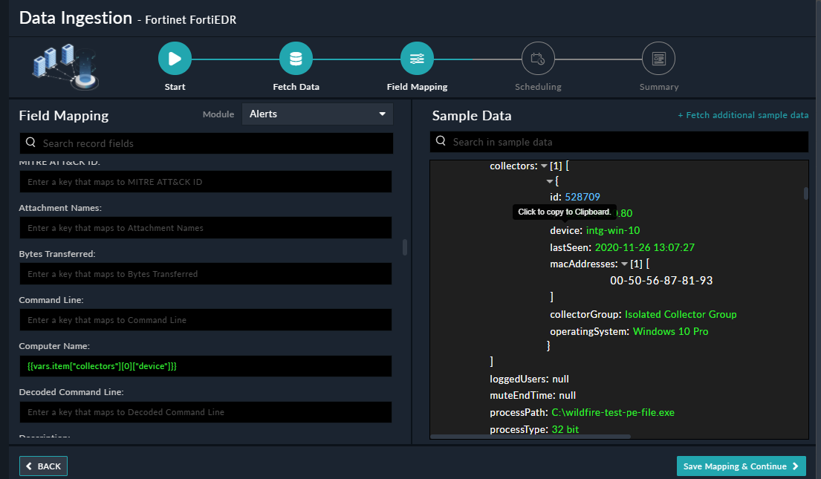Open the Scheduling calendar-clock icon
Viewport: 821px width, 479px height.
[x=538, y=57]
